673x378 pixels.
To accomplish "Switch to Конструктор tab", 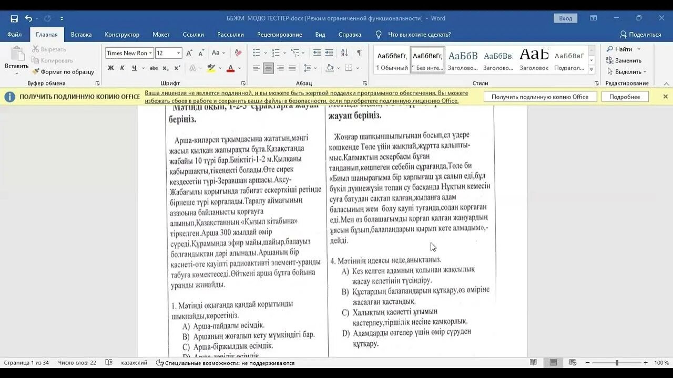I will tap(122, 35).
